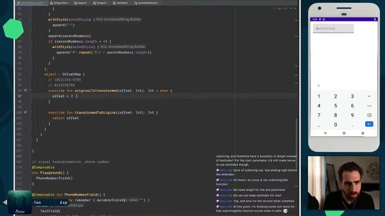Tap the 6 key on the phone keypad
This screenshot has width=385, height=216.
(x=353, y=106)
